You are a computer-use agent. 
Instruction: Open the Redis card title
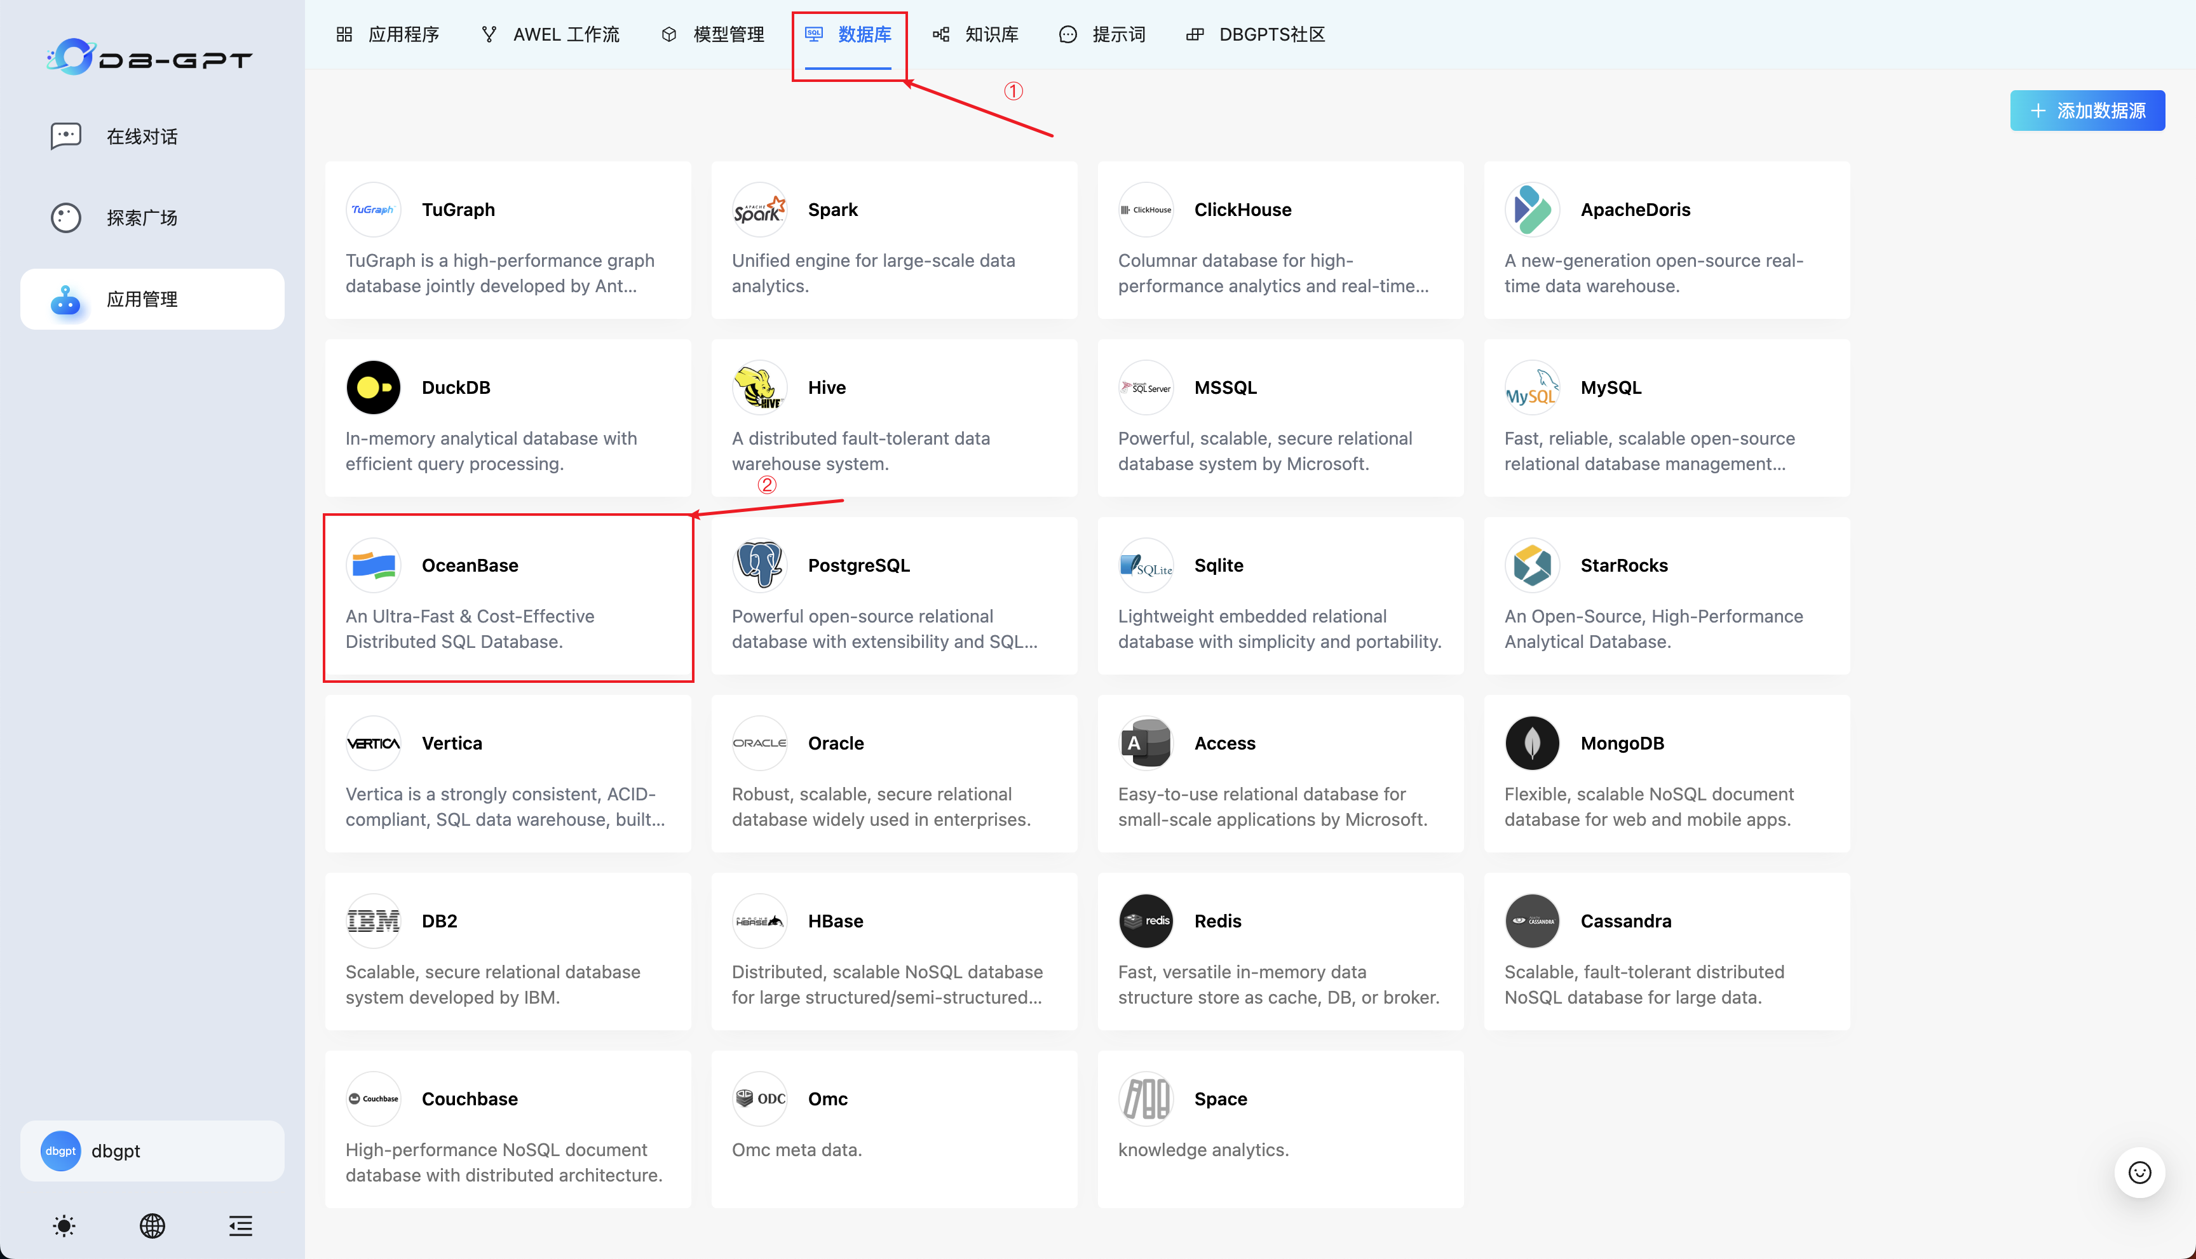tap(1218, 921)
